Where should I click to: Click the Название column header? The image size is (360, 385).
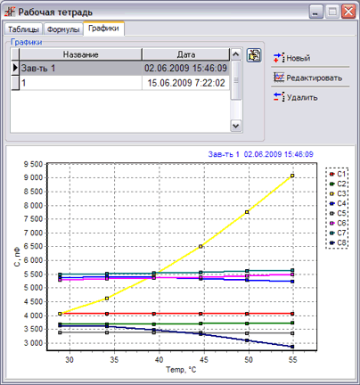pyautogui.click(x=80, y=54)
